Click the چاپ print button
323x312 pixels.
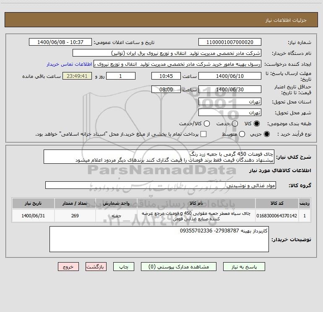(x=124, y=267)
